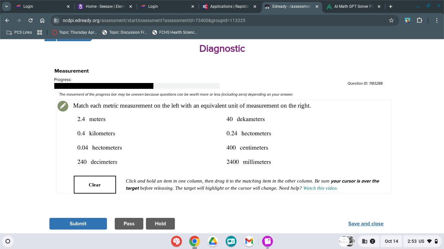The width and height of the screenshot is (444, 249).
Task: Open the Chrome three-dot menu
Action: pos(437,20)
